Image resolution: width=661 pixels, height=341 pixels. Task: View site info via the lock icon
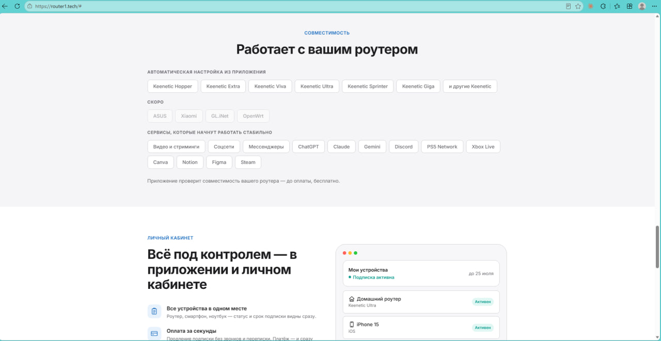(30, 6)
